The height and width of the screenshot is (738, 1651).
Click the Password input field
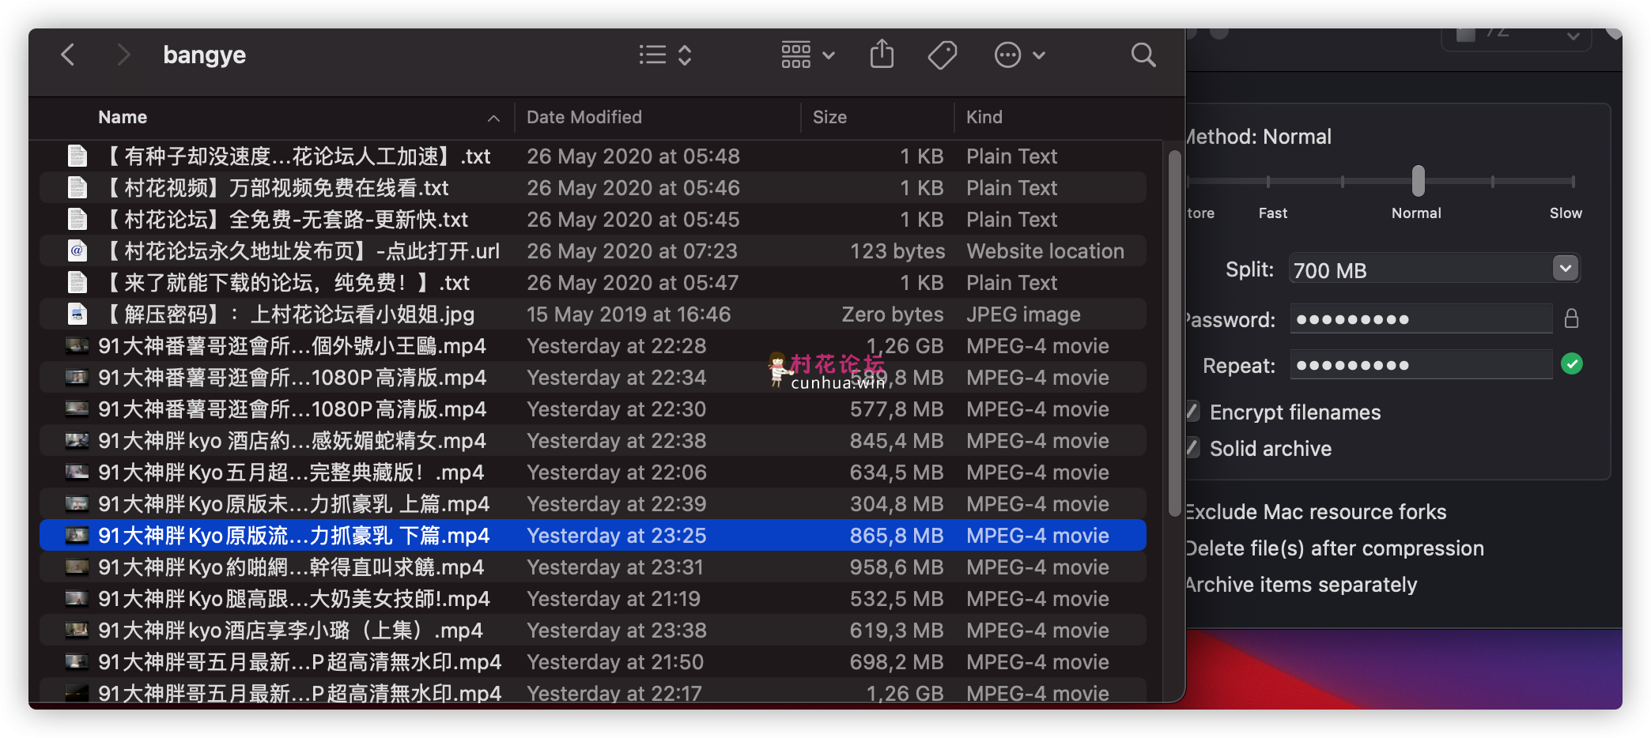pyautogui.click(x=1421, y=319)
